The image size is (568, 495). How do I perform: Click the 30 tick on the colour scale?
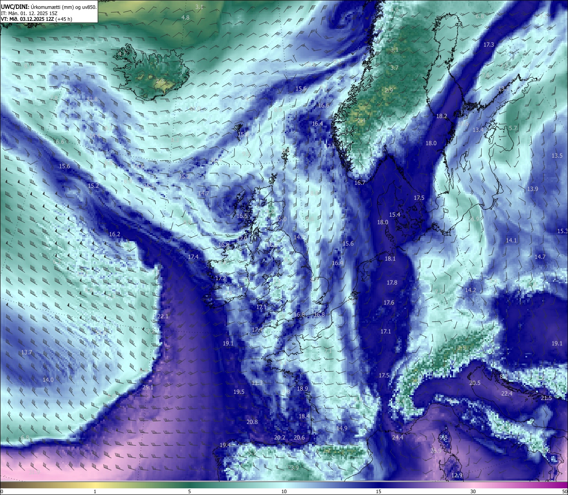coord(473,491)
